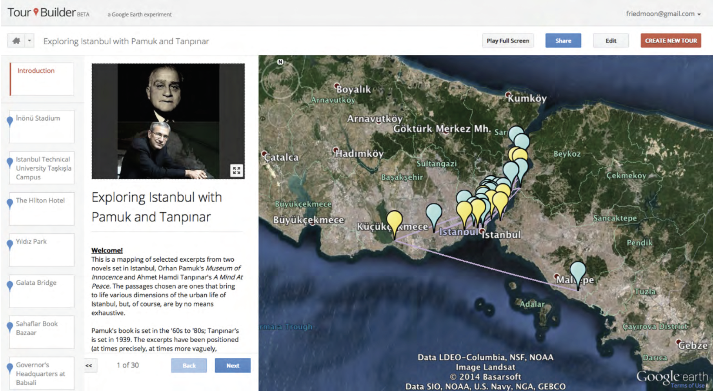This screenshot has width=713, height=391.
Task: Click the pin icon beside Yıldız Park
Action: coord(10,245)
